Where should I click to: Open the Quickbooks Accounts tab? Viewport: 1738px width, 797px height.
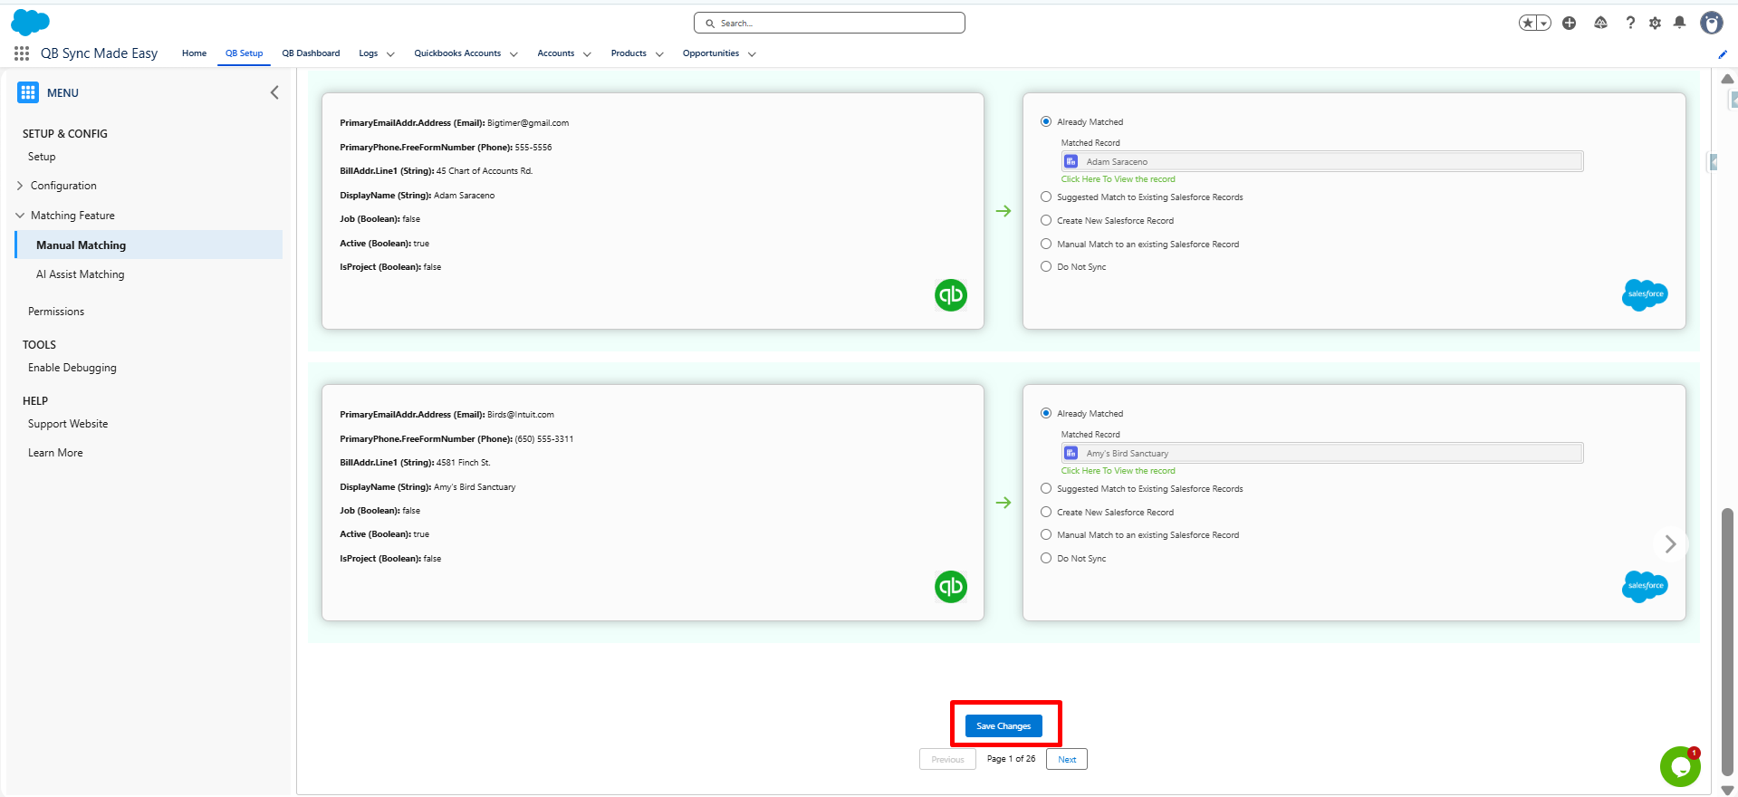coord(457,53)
